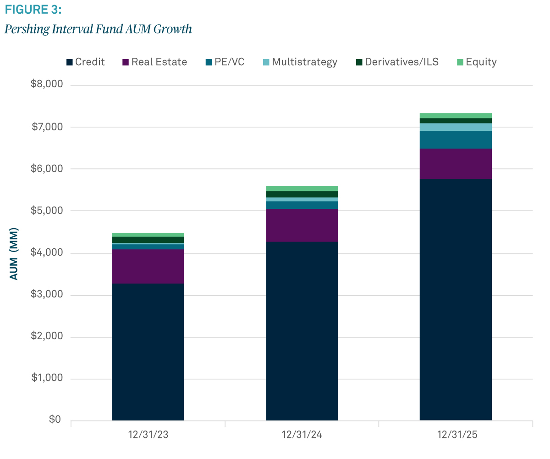
Task: Select the Equity legend marker
Action: (459, 62)
